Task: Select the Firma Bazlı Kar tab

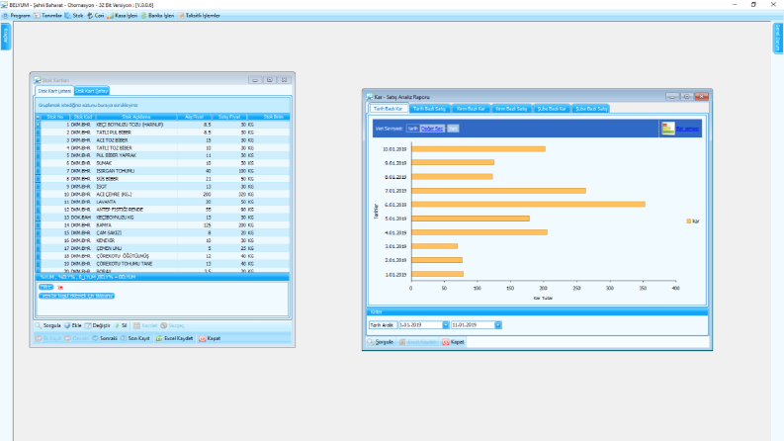Action: [471, 109]
